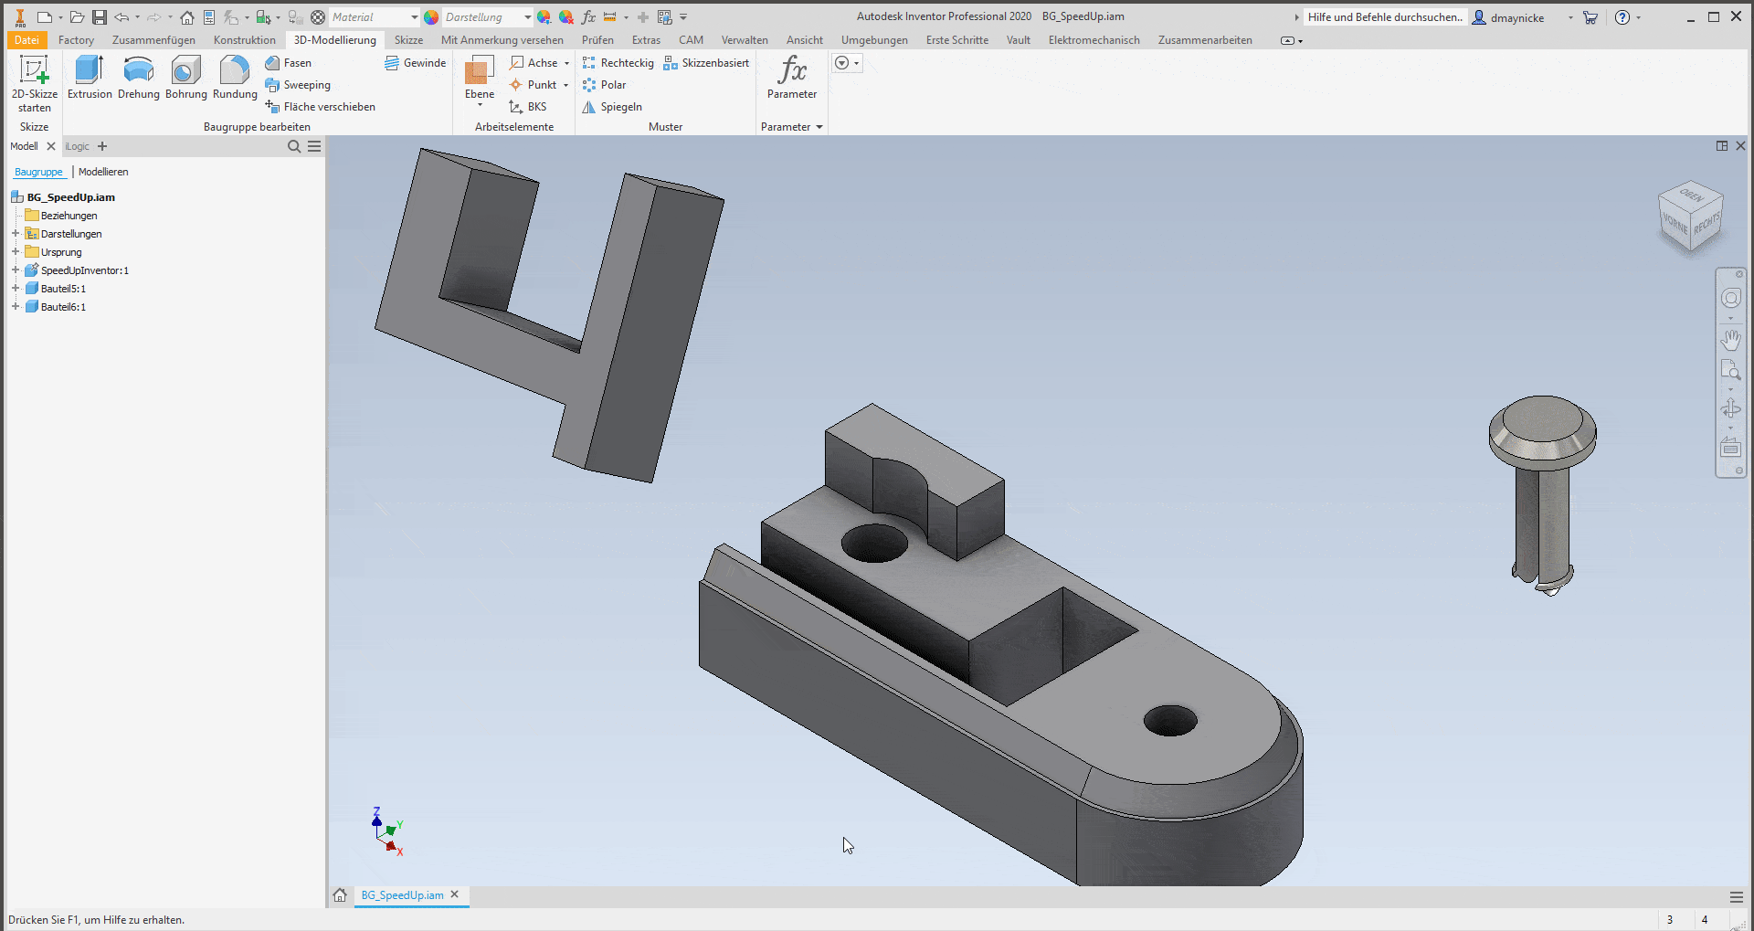Click the Modellieren link in browser
This screenshot has height=931, width=1754.
pos(103,172)
